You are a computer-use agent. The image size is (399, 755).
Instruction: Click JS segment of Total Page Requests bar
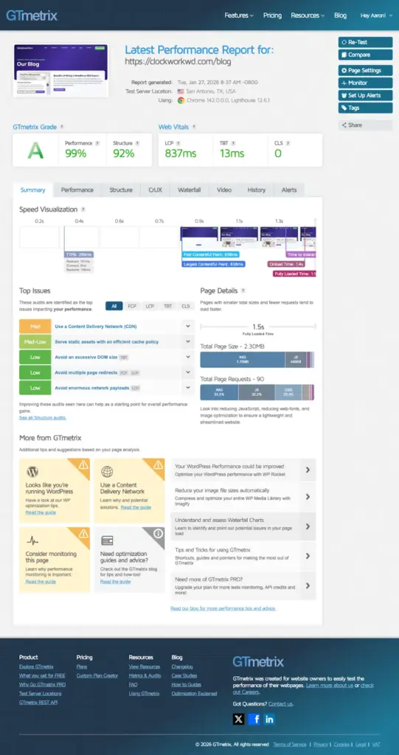tap(257, 392)
